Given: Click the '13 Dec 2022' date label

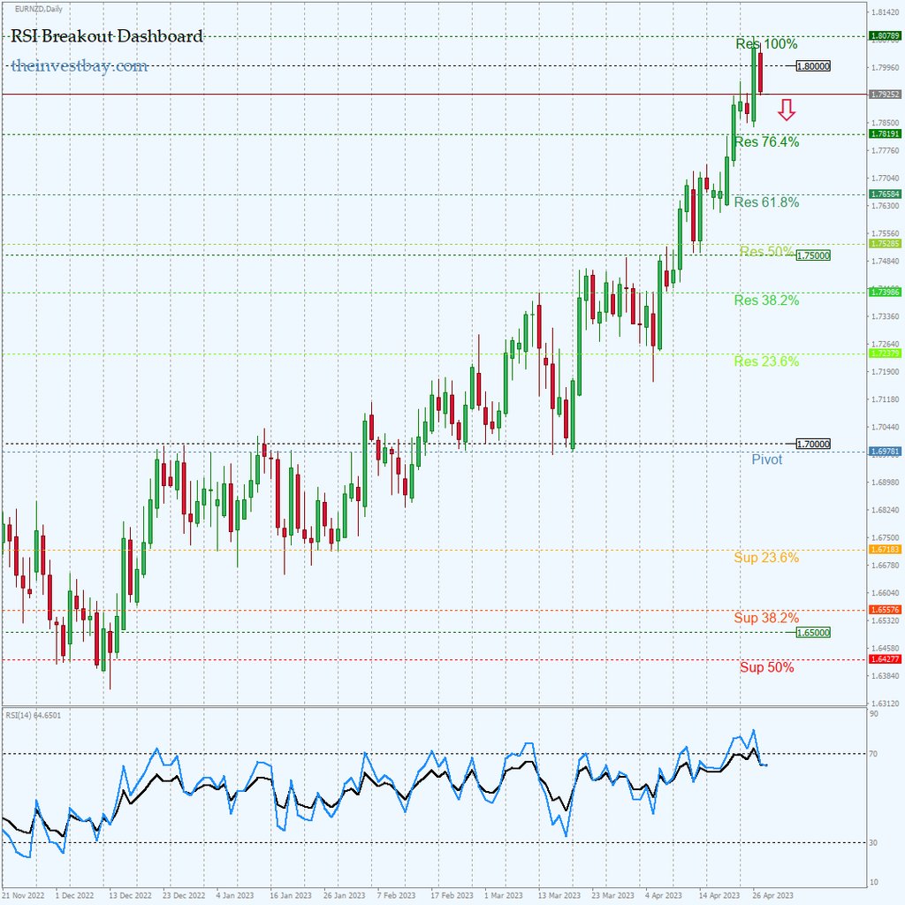Looking at the screenshot, I should click(x=131, y=896).
